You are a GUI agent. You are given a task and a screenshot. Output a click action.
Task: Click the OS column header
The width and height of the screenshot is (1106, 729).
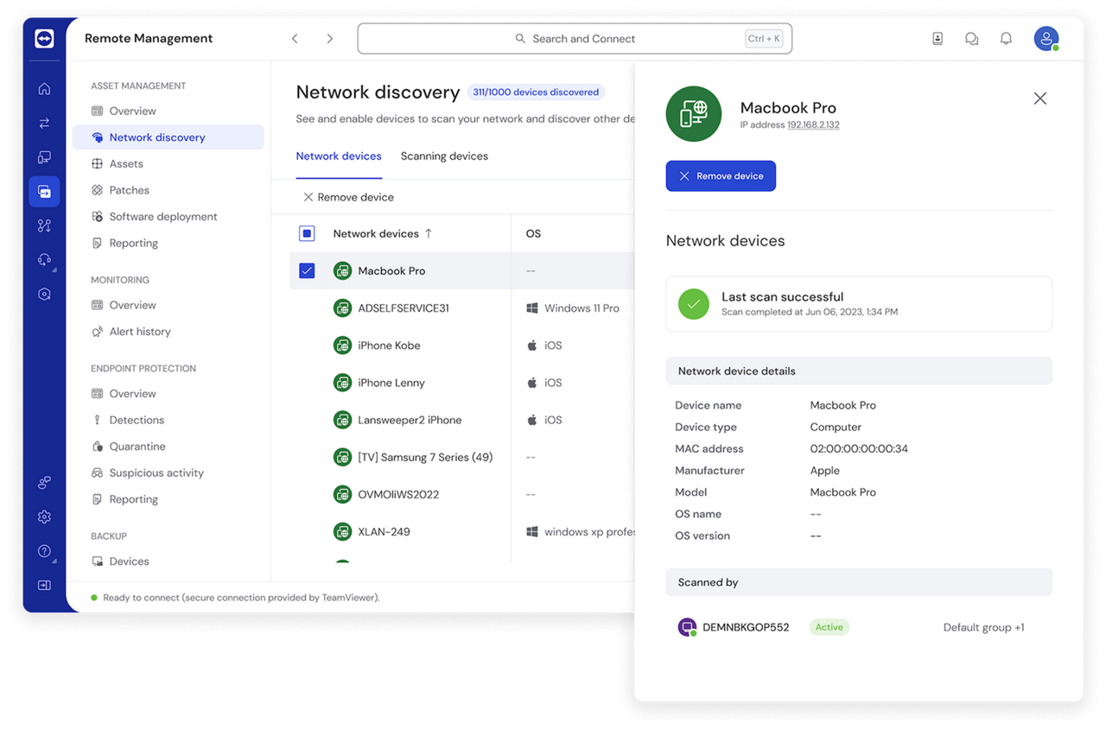click(533, 233)
